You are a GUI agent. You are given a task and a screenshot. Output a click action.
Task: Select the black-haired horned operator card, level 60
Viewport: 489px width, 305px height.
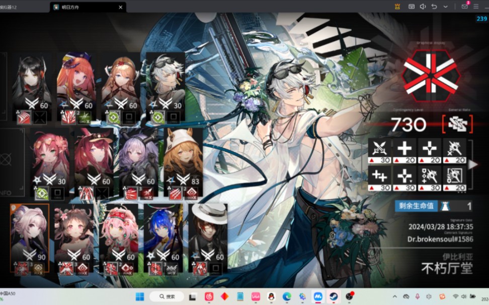coord(32,88)
